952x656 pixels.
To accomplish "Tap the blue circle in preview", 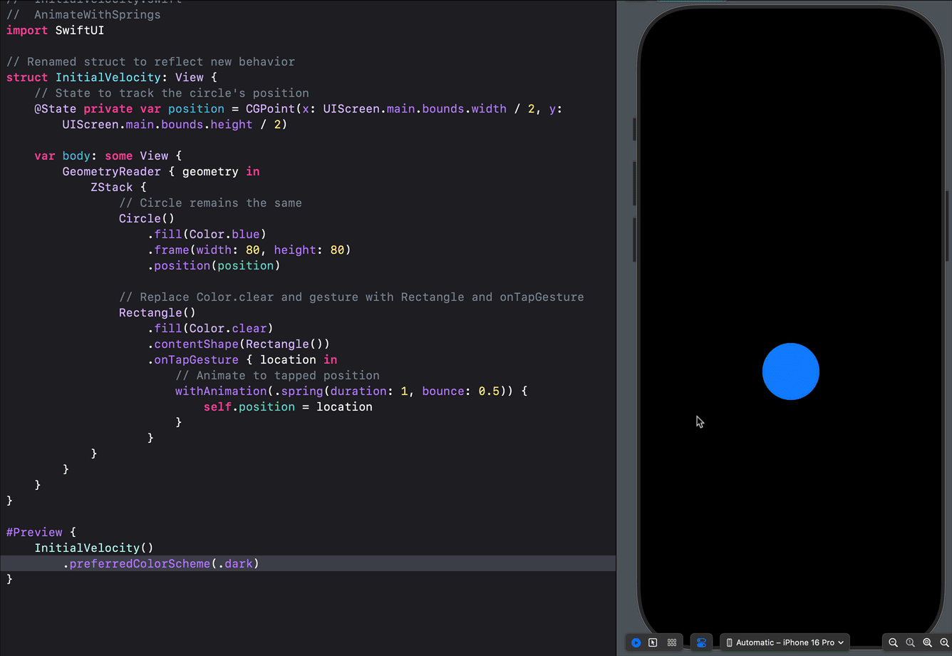I will pyautogui.click(x=791, y=371).
